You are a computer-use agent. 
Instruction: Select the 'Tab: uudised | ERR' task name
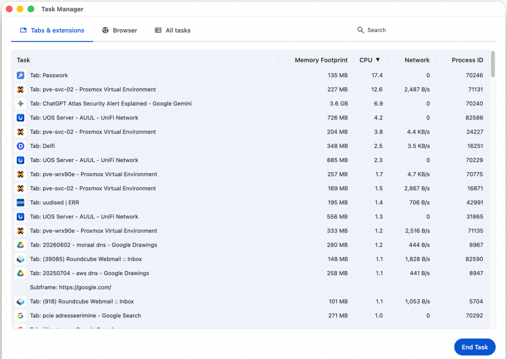(x=54, y=203)
